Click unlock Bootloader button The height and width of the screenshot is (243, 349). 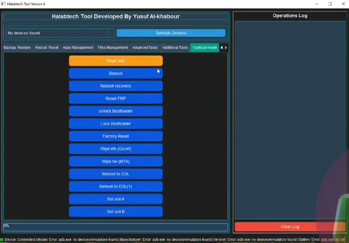pos(116,111)
